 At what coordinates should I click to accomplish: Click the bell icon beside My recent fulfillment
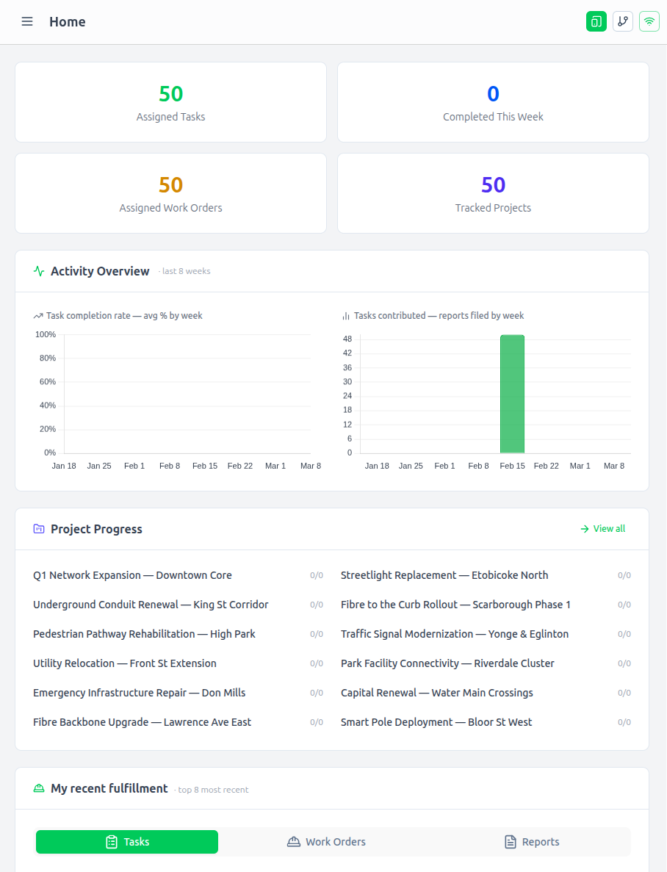pos(38,788)
